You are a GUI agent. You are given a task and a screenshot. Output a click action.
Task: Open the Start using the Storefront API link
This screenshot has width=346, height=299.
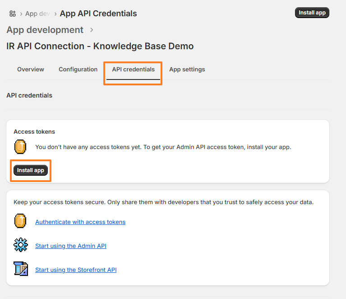(76, 270)
